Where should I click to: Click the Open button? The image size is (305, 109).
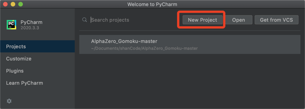coord(238,20)
